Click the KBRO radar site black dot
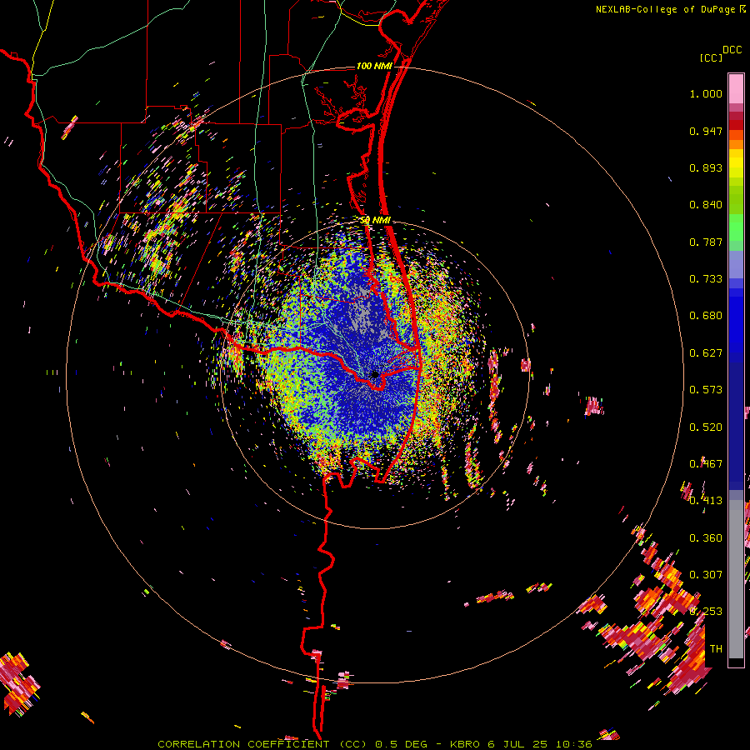 (x=375, y=374)
